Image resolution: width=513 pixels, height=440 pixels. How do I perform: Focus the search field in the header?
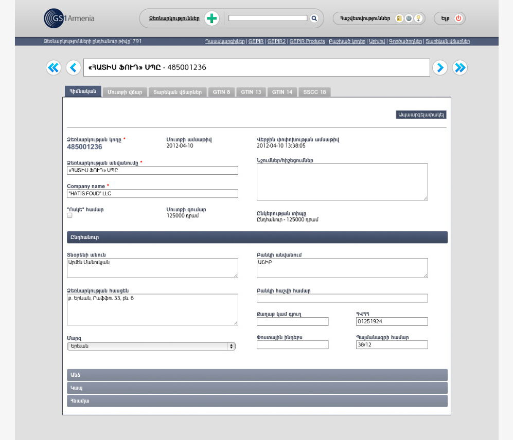[268, 18]
